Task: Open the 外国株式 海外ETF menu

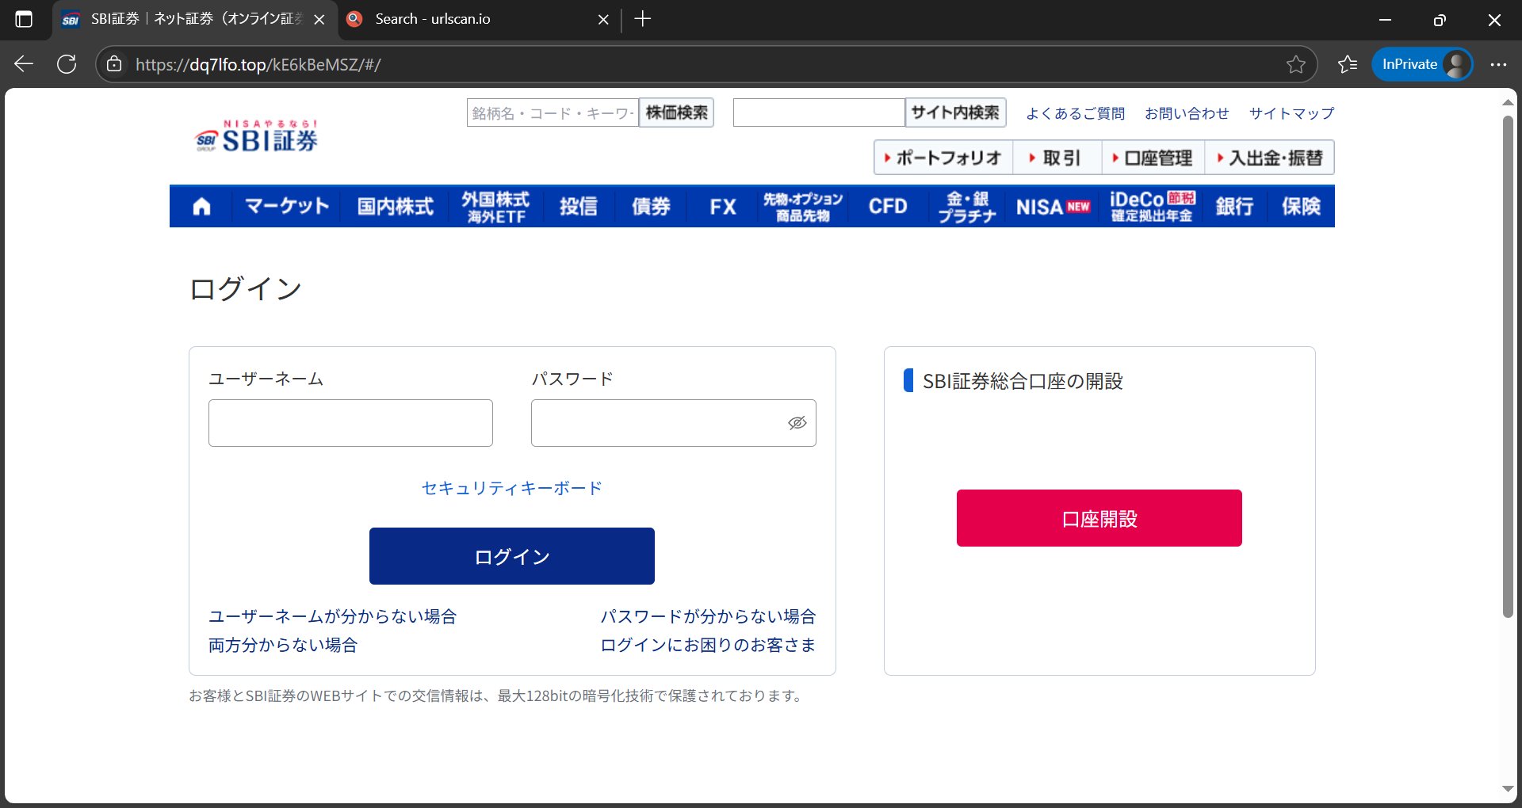Action: [496, 207]
